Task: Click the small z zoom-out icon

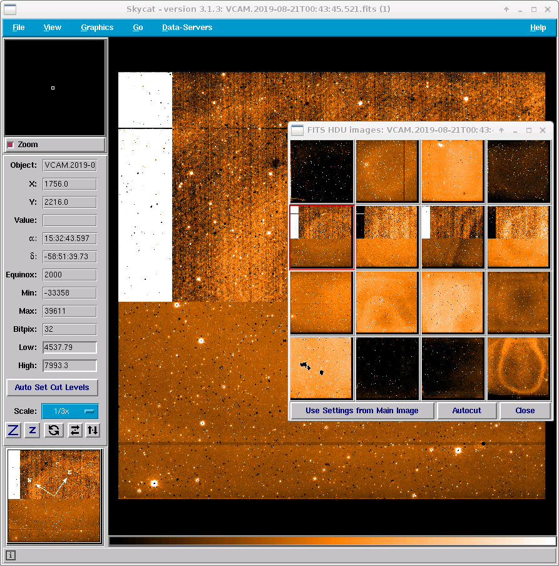Action: [x=33, y=430]
